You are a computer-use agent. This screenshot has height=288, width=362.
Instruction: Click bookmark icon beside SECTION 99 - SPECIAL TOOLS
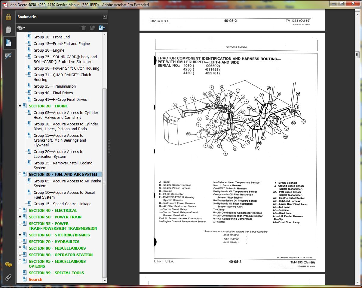[x=25, y=273]
